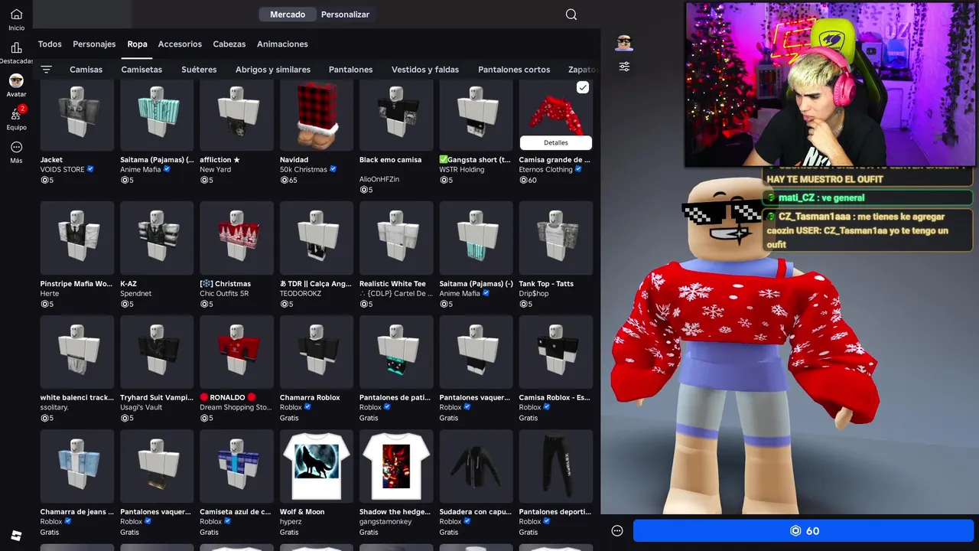The image size is (979, 551).
Task: Filter by Suéteres subcategory
Action: coord(199,70)
